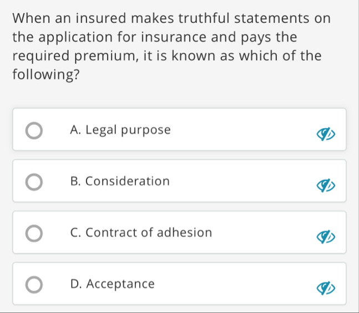Click the "B. Consideration" answer label
359x313 pixels.
click(120, 181)
